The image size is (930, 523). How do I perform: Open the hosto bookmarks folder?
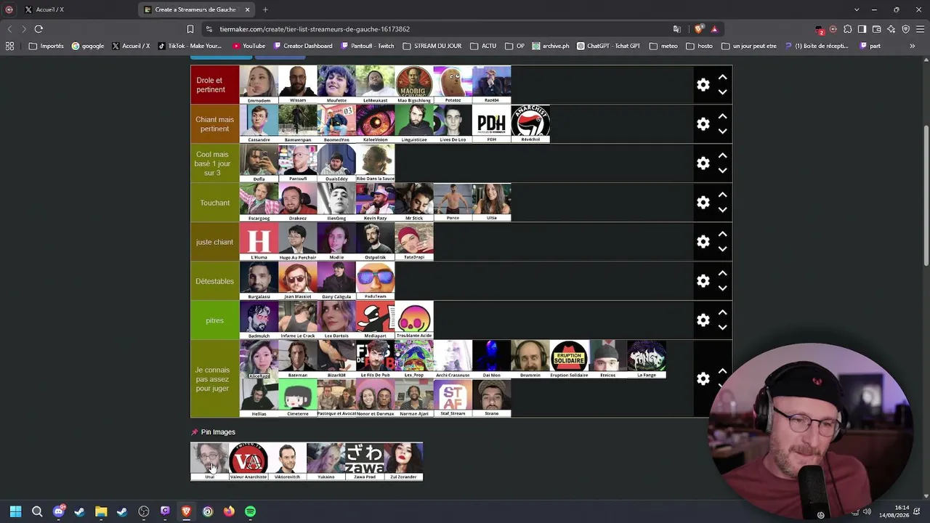point(699,46)
